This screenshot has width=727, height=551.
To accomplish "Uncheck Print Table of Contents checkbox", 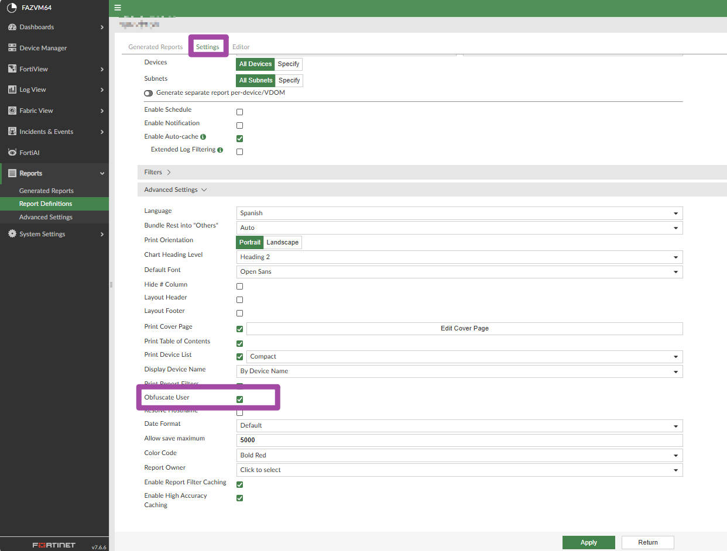I will [x=239, y=343].
